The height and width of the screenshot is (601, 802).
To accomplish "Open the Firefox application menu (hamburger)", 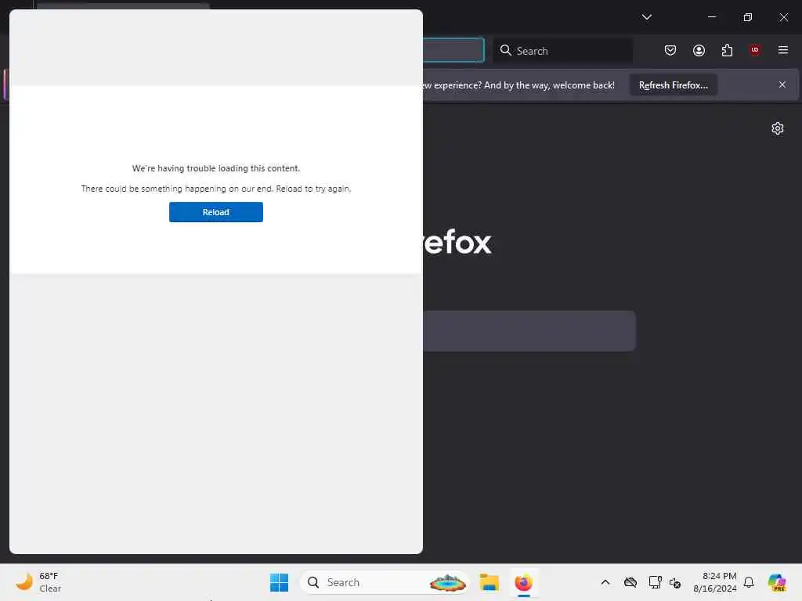I will pos(782,50).
